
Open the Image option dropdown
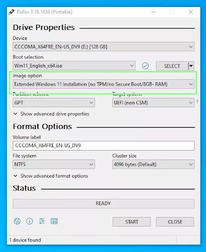point(103,84)
